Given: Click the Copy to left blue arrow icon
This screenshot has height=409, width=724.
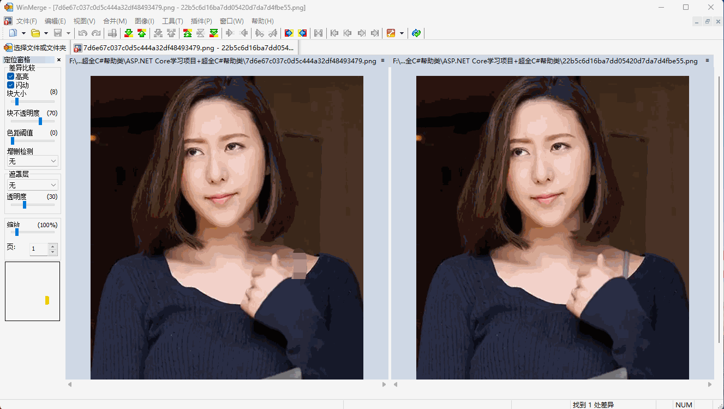Looking at the screenshot, I should [x=302, y=33].
